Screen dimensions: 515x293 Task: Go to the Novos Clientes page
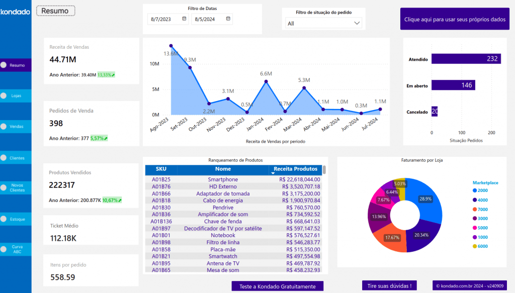17,187
